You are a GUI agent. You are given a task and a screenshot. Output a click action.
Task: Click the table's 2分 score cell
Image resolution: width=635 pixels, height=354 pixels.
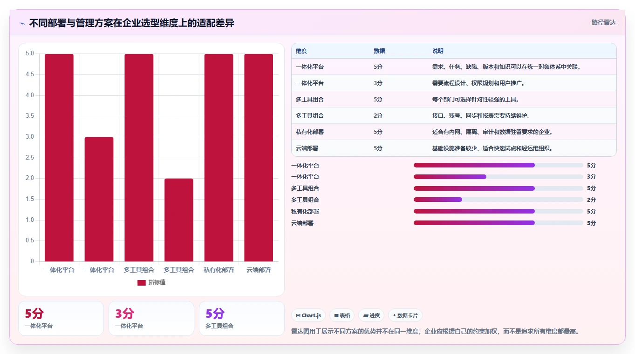378,116
